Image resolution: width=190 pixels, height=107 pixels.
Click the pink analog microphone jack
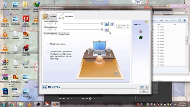(x=140, y=32)
